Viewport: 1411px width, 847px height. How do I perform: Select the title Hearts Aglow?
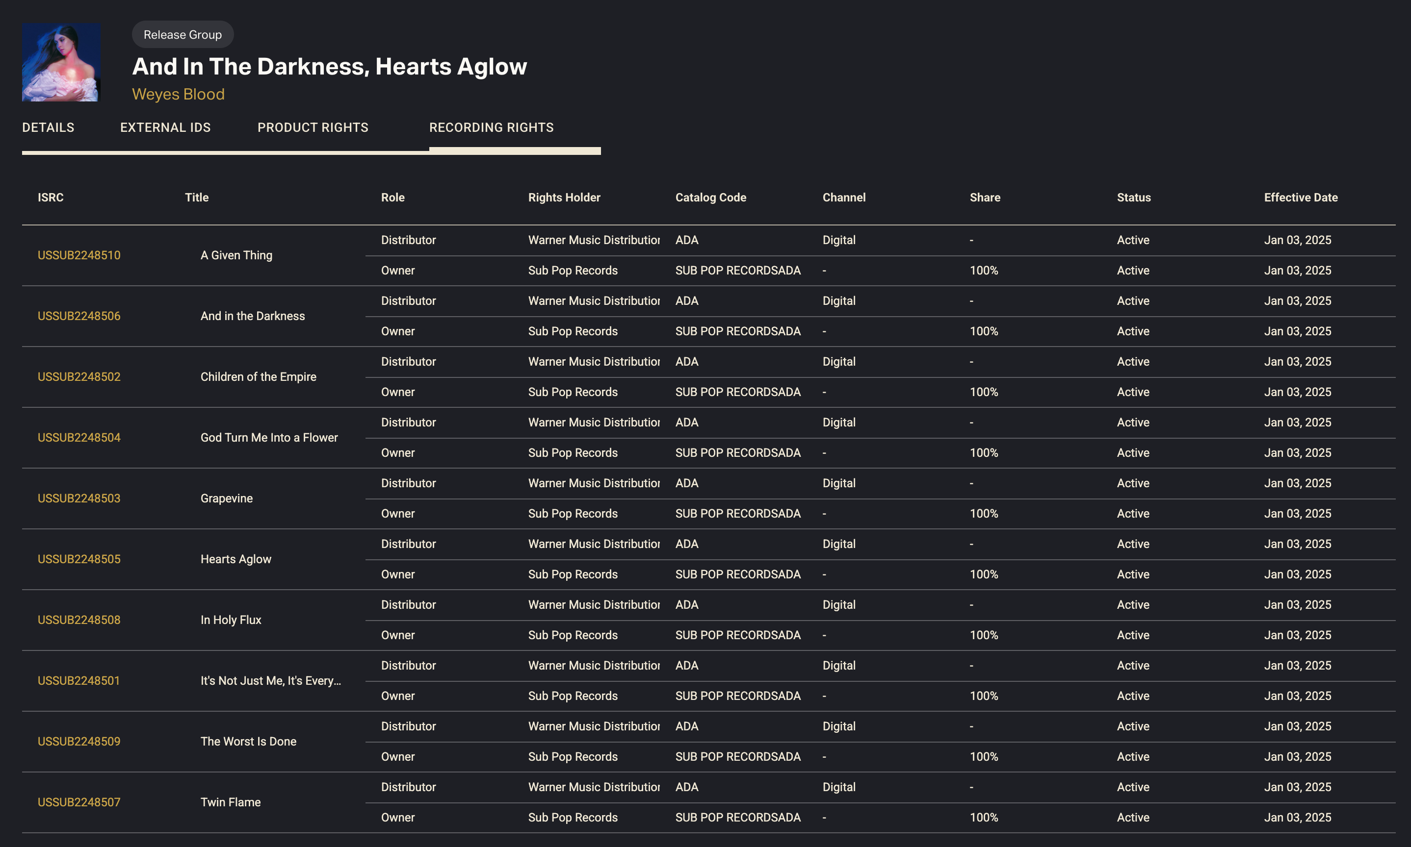236,559
